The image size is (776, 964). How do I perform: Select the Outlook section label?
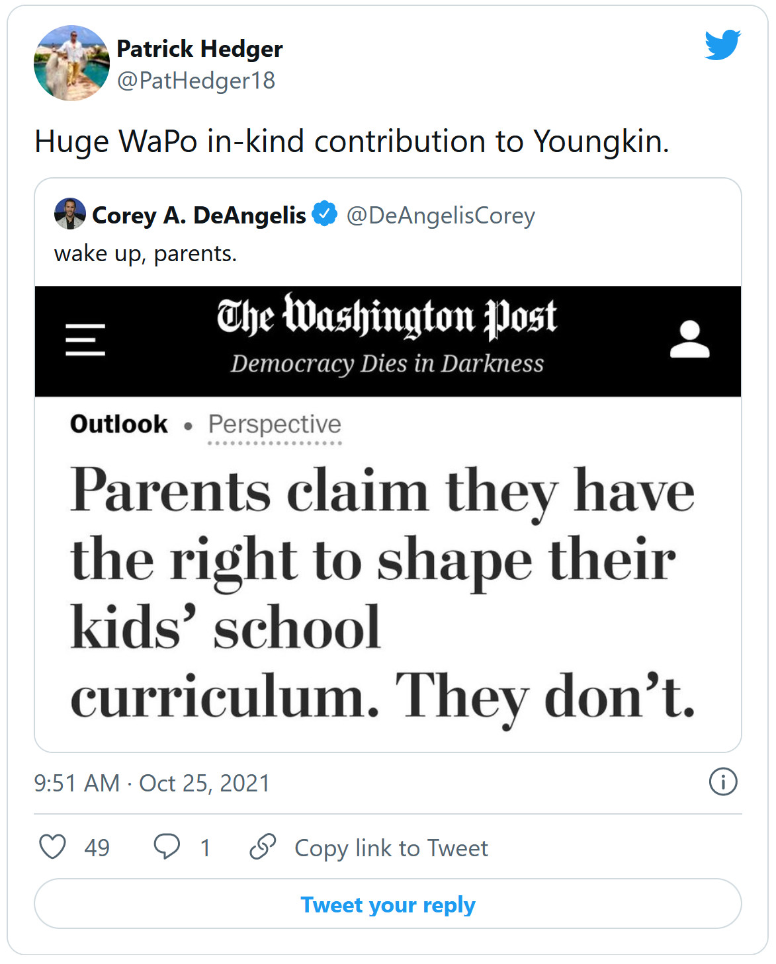click(x=119, y=424)
